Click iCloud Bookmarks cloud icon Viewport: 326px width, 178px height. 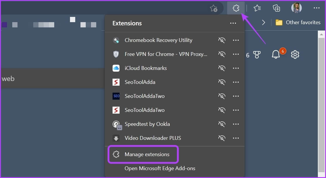point(116,68)
